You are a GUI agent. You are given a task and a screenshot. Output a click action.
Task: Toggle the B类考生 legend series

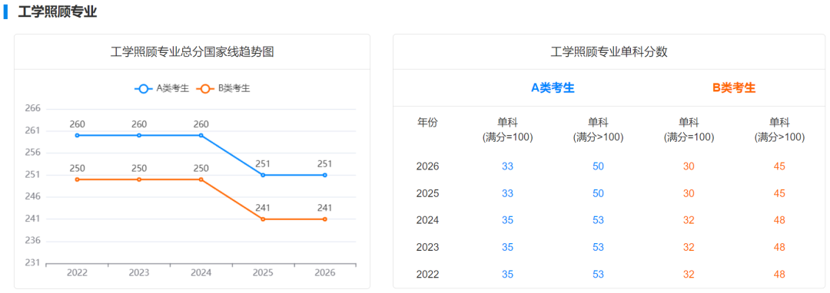point(223,89)
